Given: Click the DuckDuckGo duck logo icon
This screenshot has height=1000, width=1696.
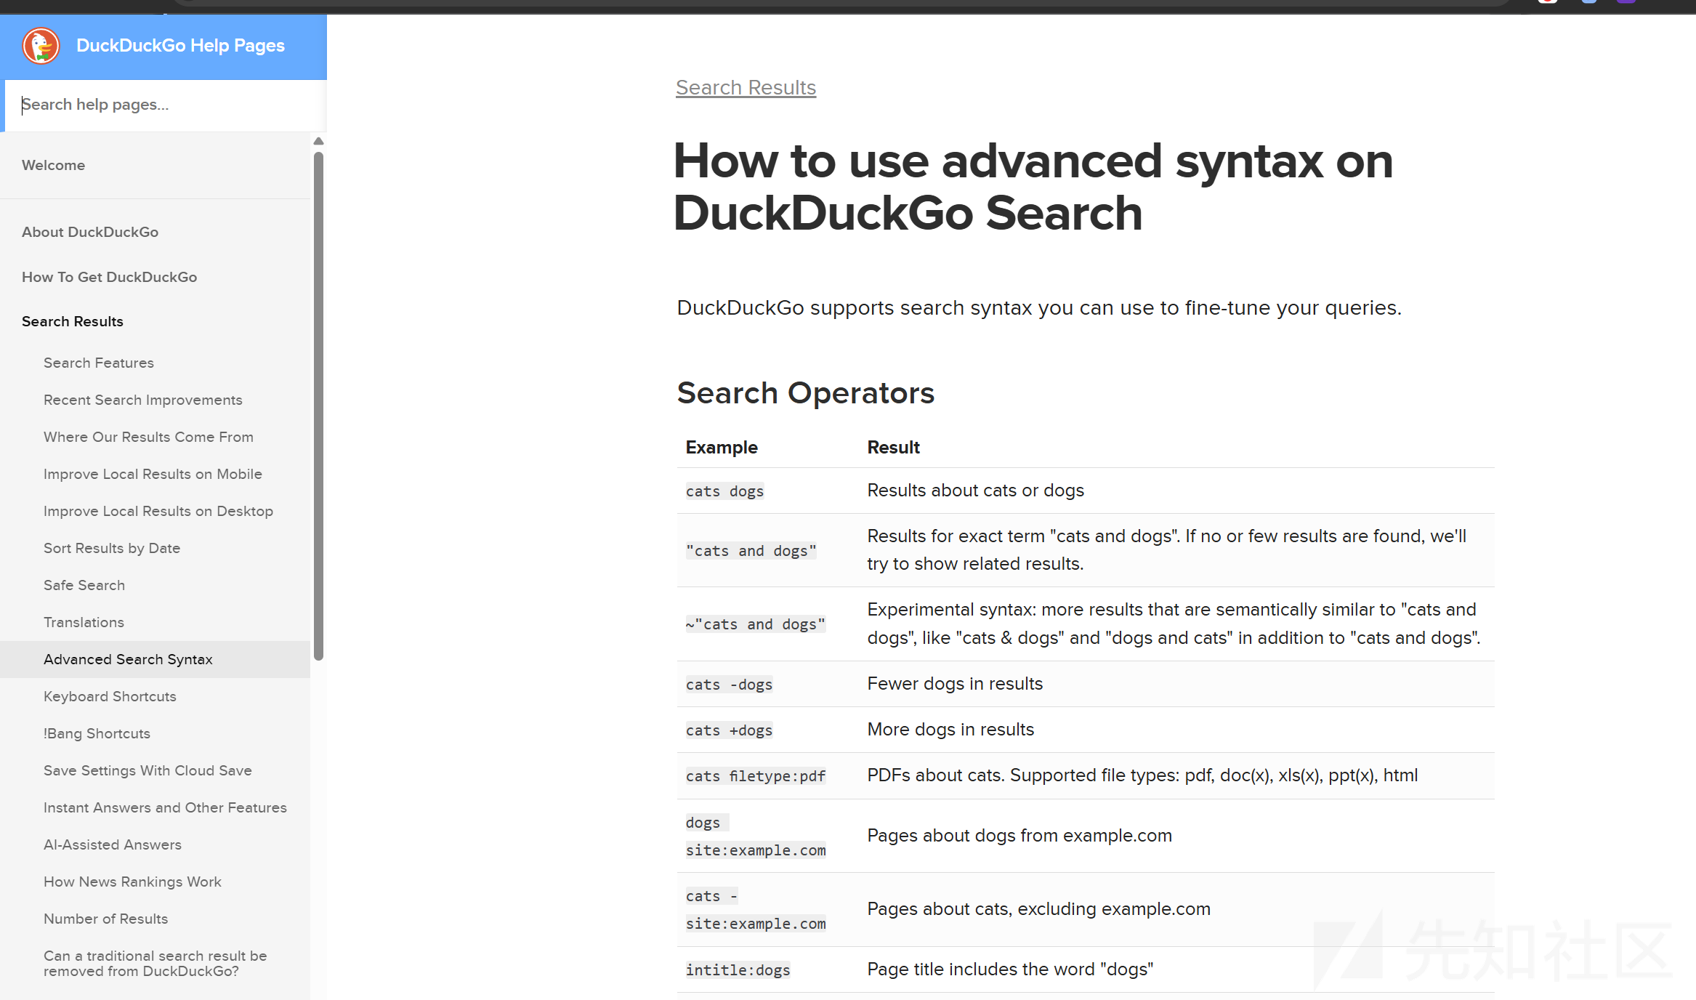Looking at the screenshot, I should pos(41,46).
